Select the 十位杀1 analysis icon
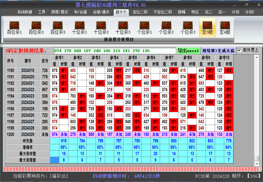The image size is (263, 182). pyautogui.click(x=79, y=28)
